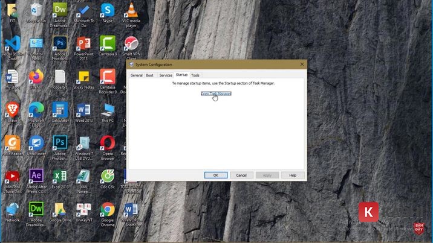Click Cancel in System Configuration
The height and width of the screenshot is (243, 433).
pyautogui.click(x=241, y=175)
